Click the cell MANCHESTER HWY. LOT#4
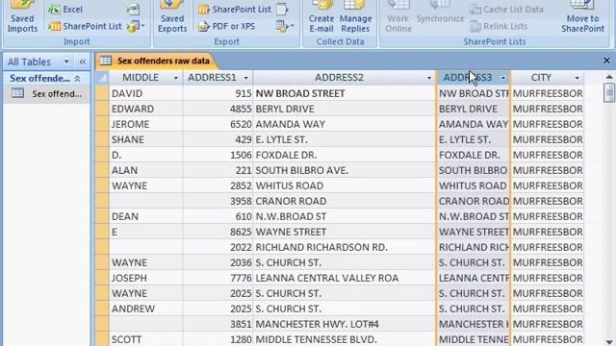This screenshot has height=346, width=616. 345,324
